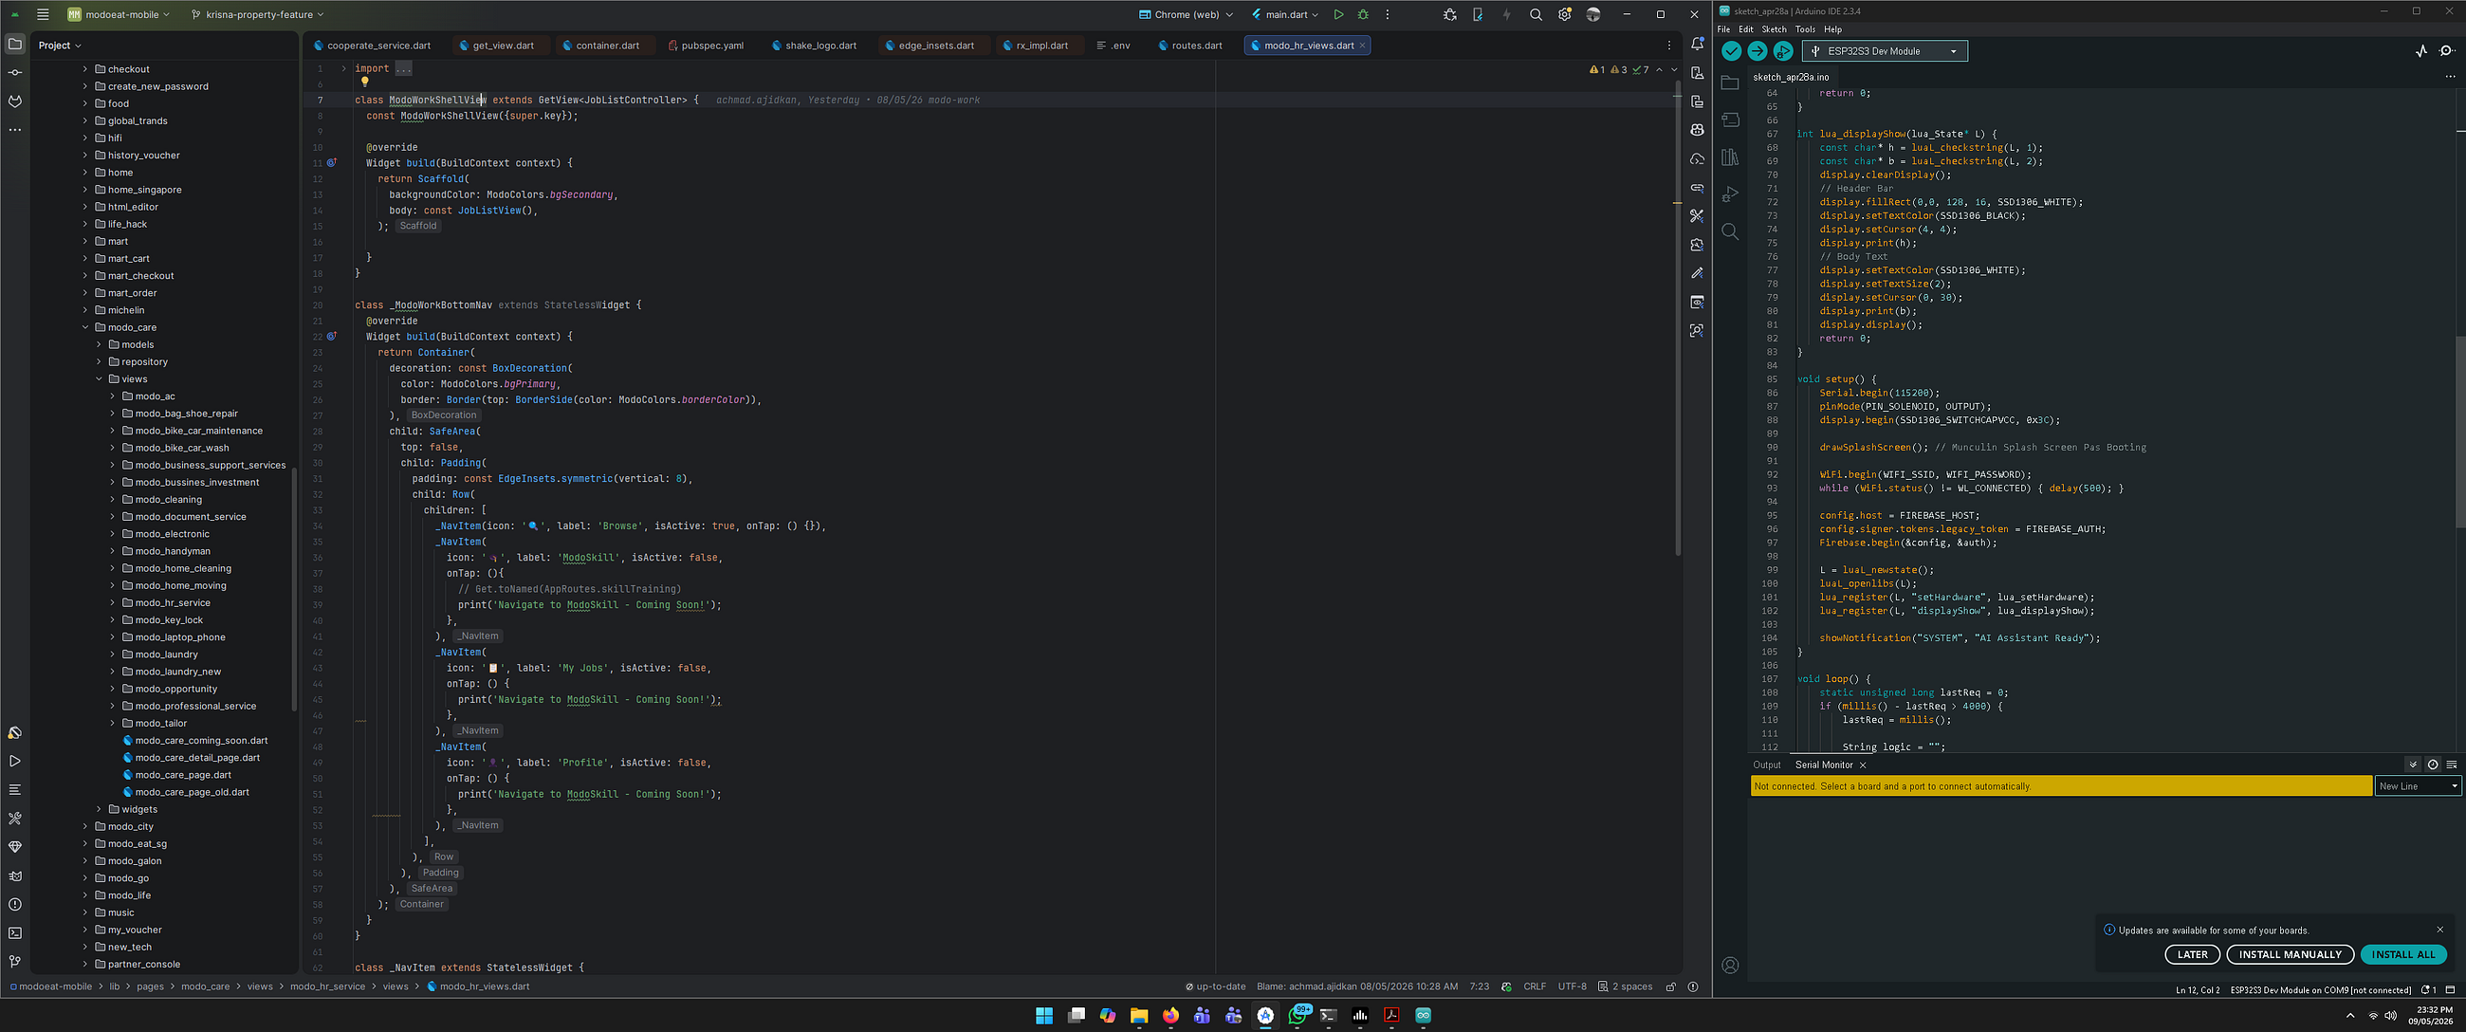Open Arduino Serial Monitor toolbar icon
2466x1032 pixels.
coord(2447,52)
